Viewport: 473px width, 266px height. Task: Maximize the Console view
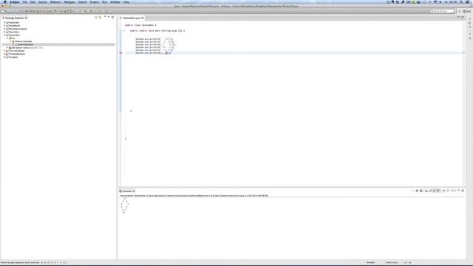pos(463,191)
